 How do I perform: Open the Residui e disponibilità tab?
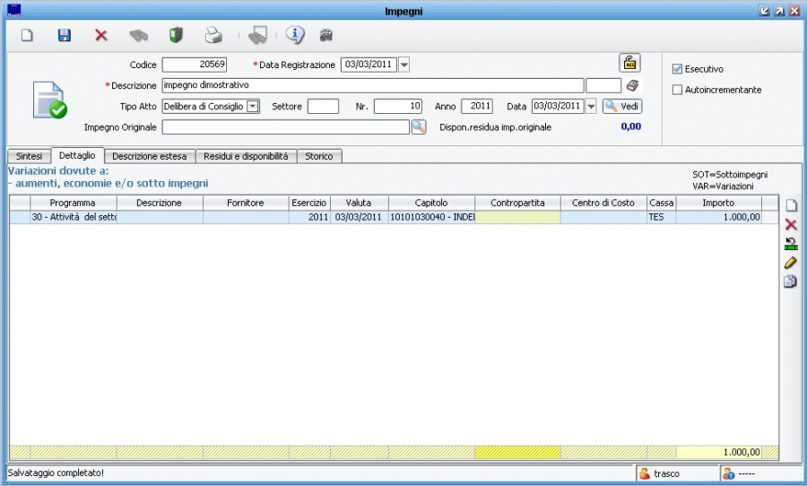[246, 156]
